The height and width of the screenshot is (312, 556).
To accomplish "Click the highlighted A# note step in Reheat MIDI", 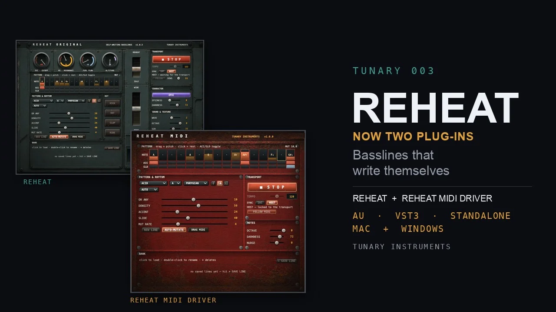I will pyautogui.click(x=245, y=155).
